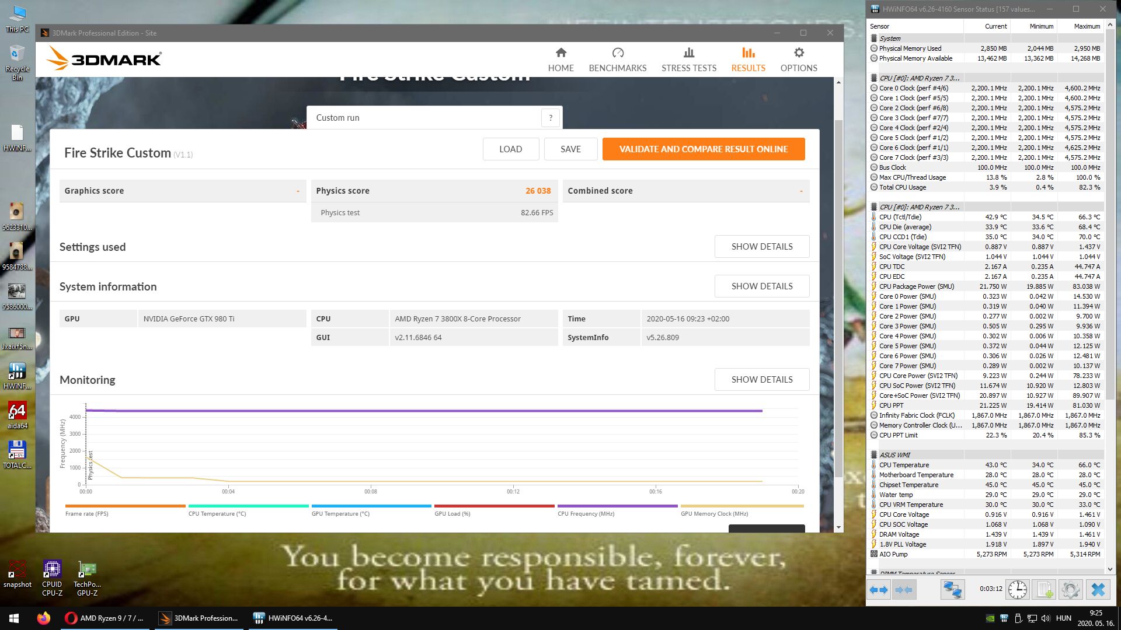Expand Monitoring section with SHOW DETAILS

pyautogui.click(x=761, y=380)
